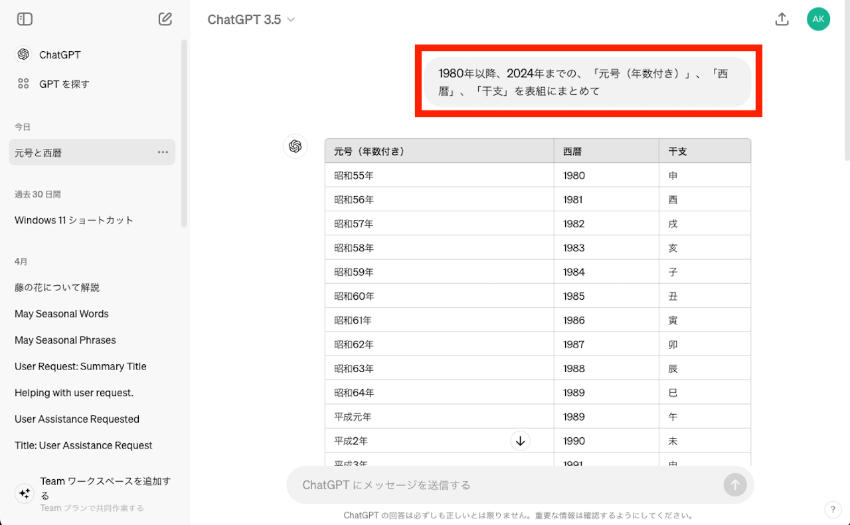850x525 pixels.
Task: Open the Windows 11 ショートカット chat
Action: click(74, 220)
